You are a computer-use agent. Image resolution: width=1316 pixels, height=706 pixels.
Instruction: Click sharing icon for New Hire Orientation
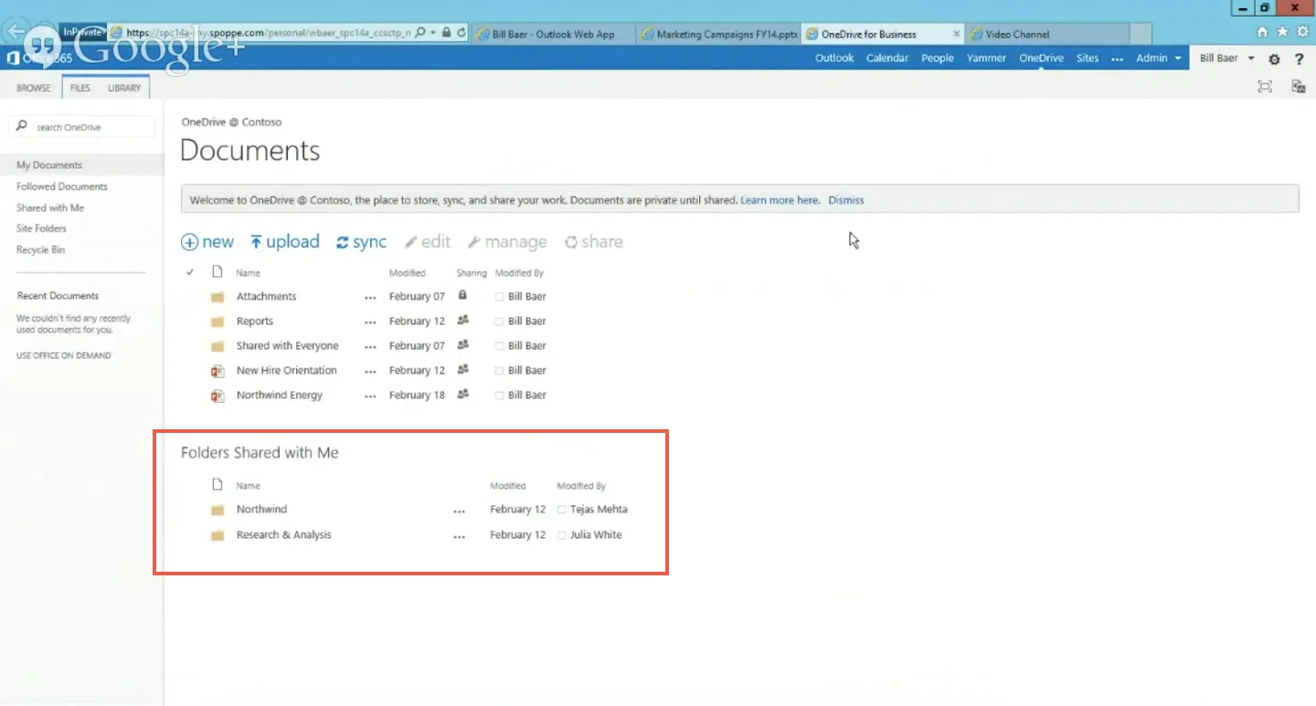pos(462,370)
